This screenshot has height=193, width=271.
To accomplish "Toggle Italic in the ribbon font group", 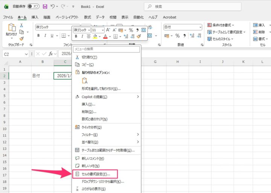I will tap(46, 36).
